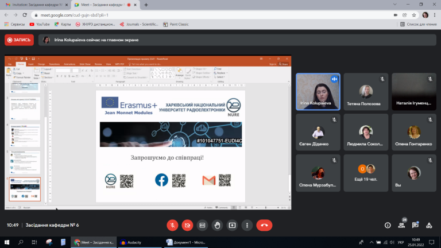
Task: Open the YouTube bookmark
Action: coord(40,25)
